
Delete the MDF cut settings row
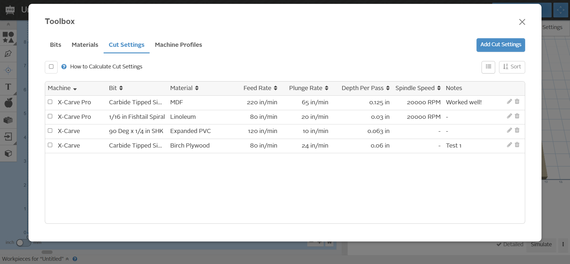[517, 102]
